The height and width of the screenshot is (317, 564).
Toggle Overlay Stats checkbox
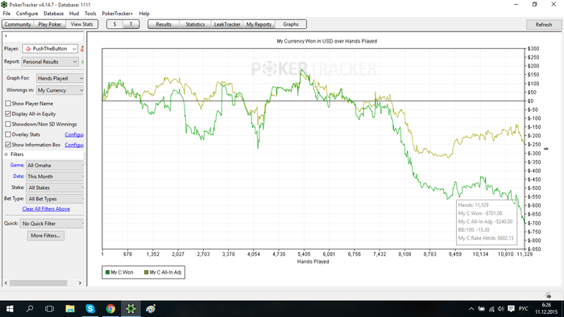(x=8, y=134)
